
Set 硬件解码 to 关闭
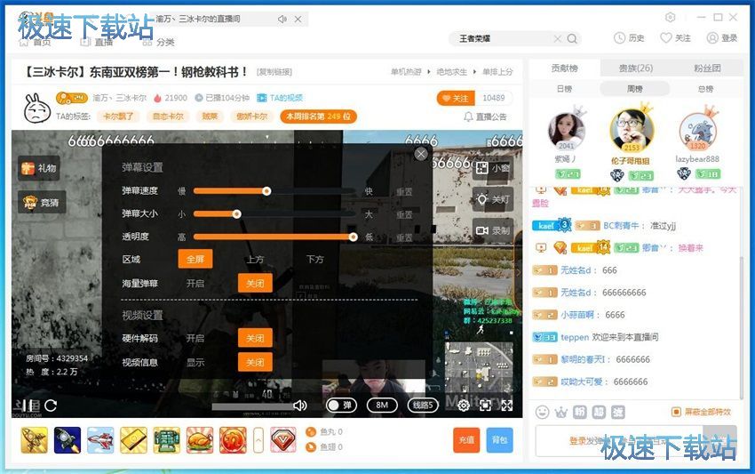[x=255, y=339]
